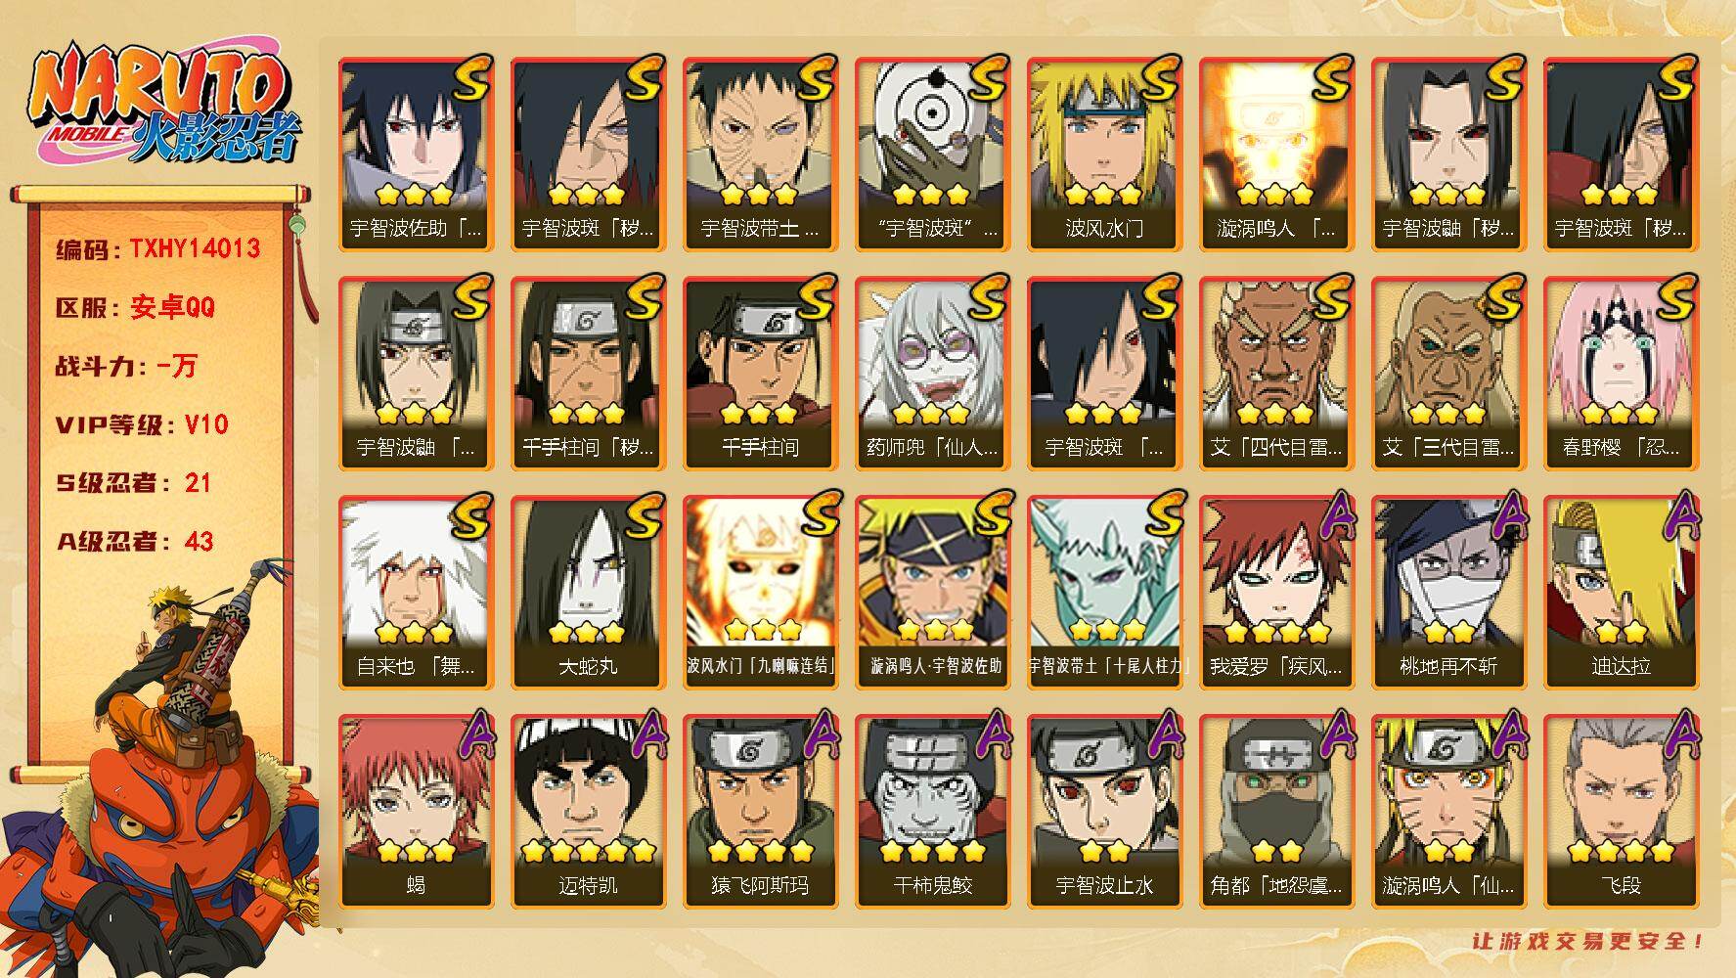Select the 迪达拉 A-rank card
Screen dimensions: 1736x978
click(x=1621, y=592)
